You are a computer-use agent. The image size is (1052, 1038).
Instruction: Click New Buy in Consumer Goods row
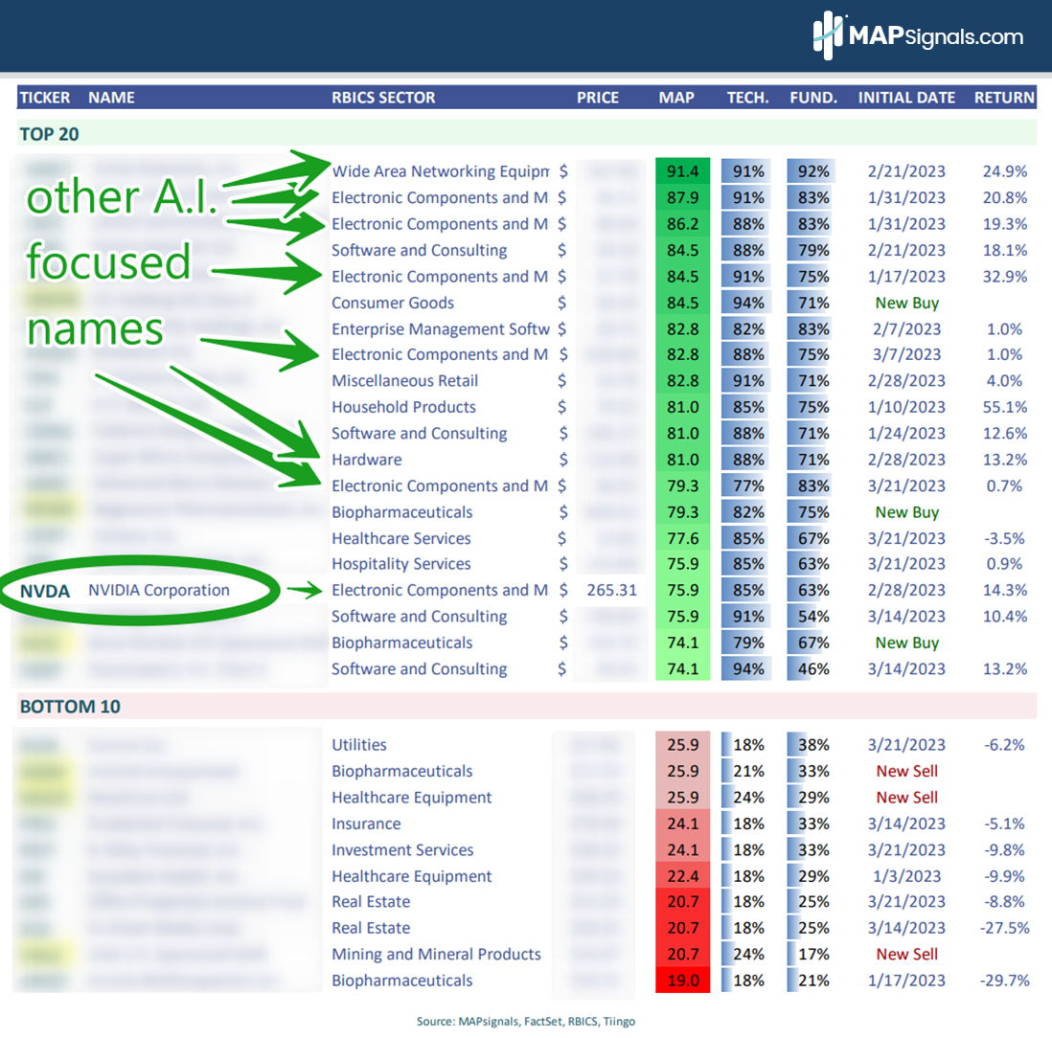tap(906, 304)
